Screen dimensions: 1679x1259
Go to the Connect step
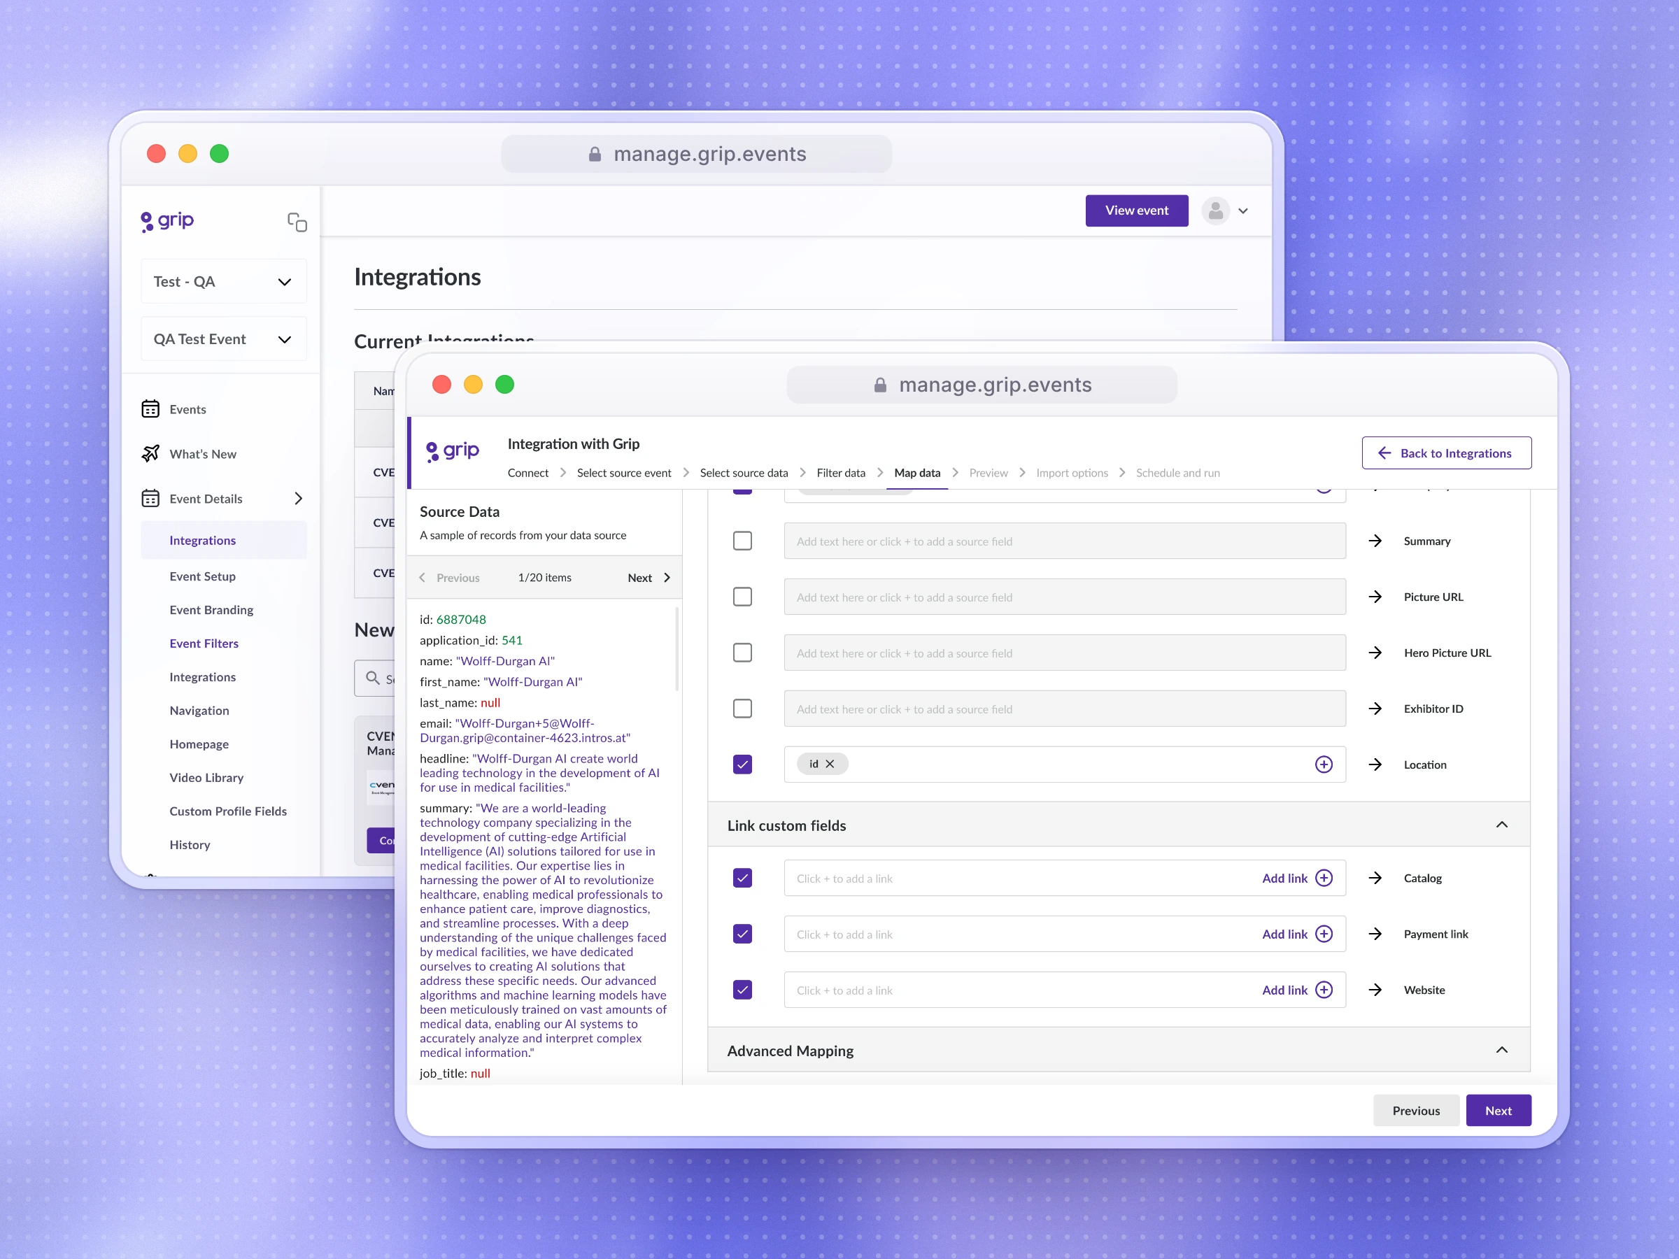point(527,473)
